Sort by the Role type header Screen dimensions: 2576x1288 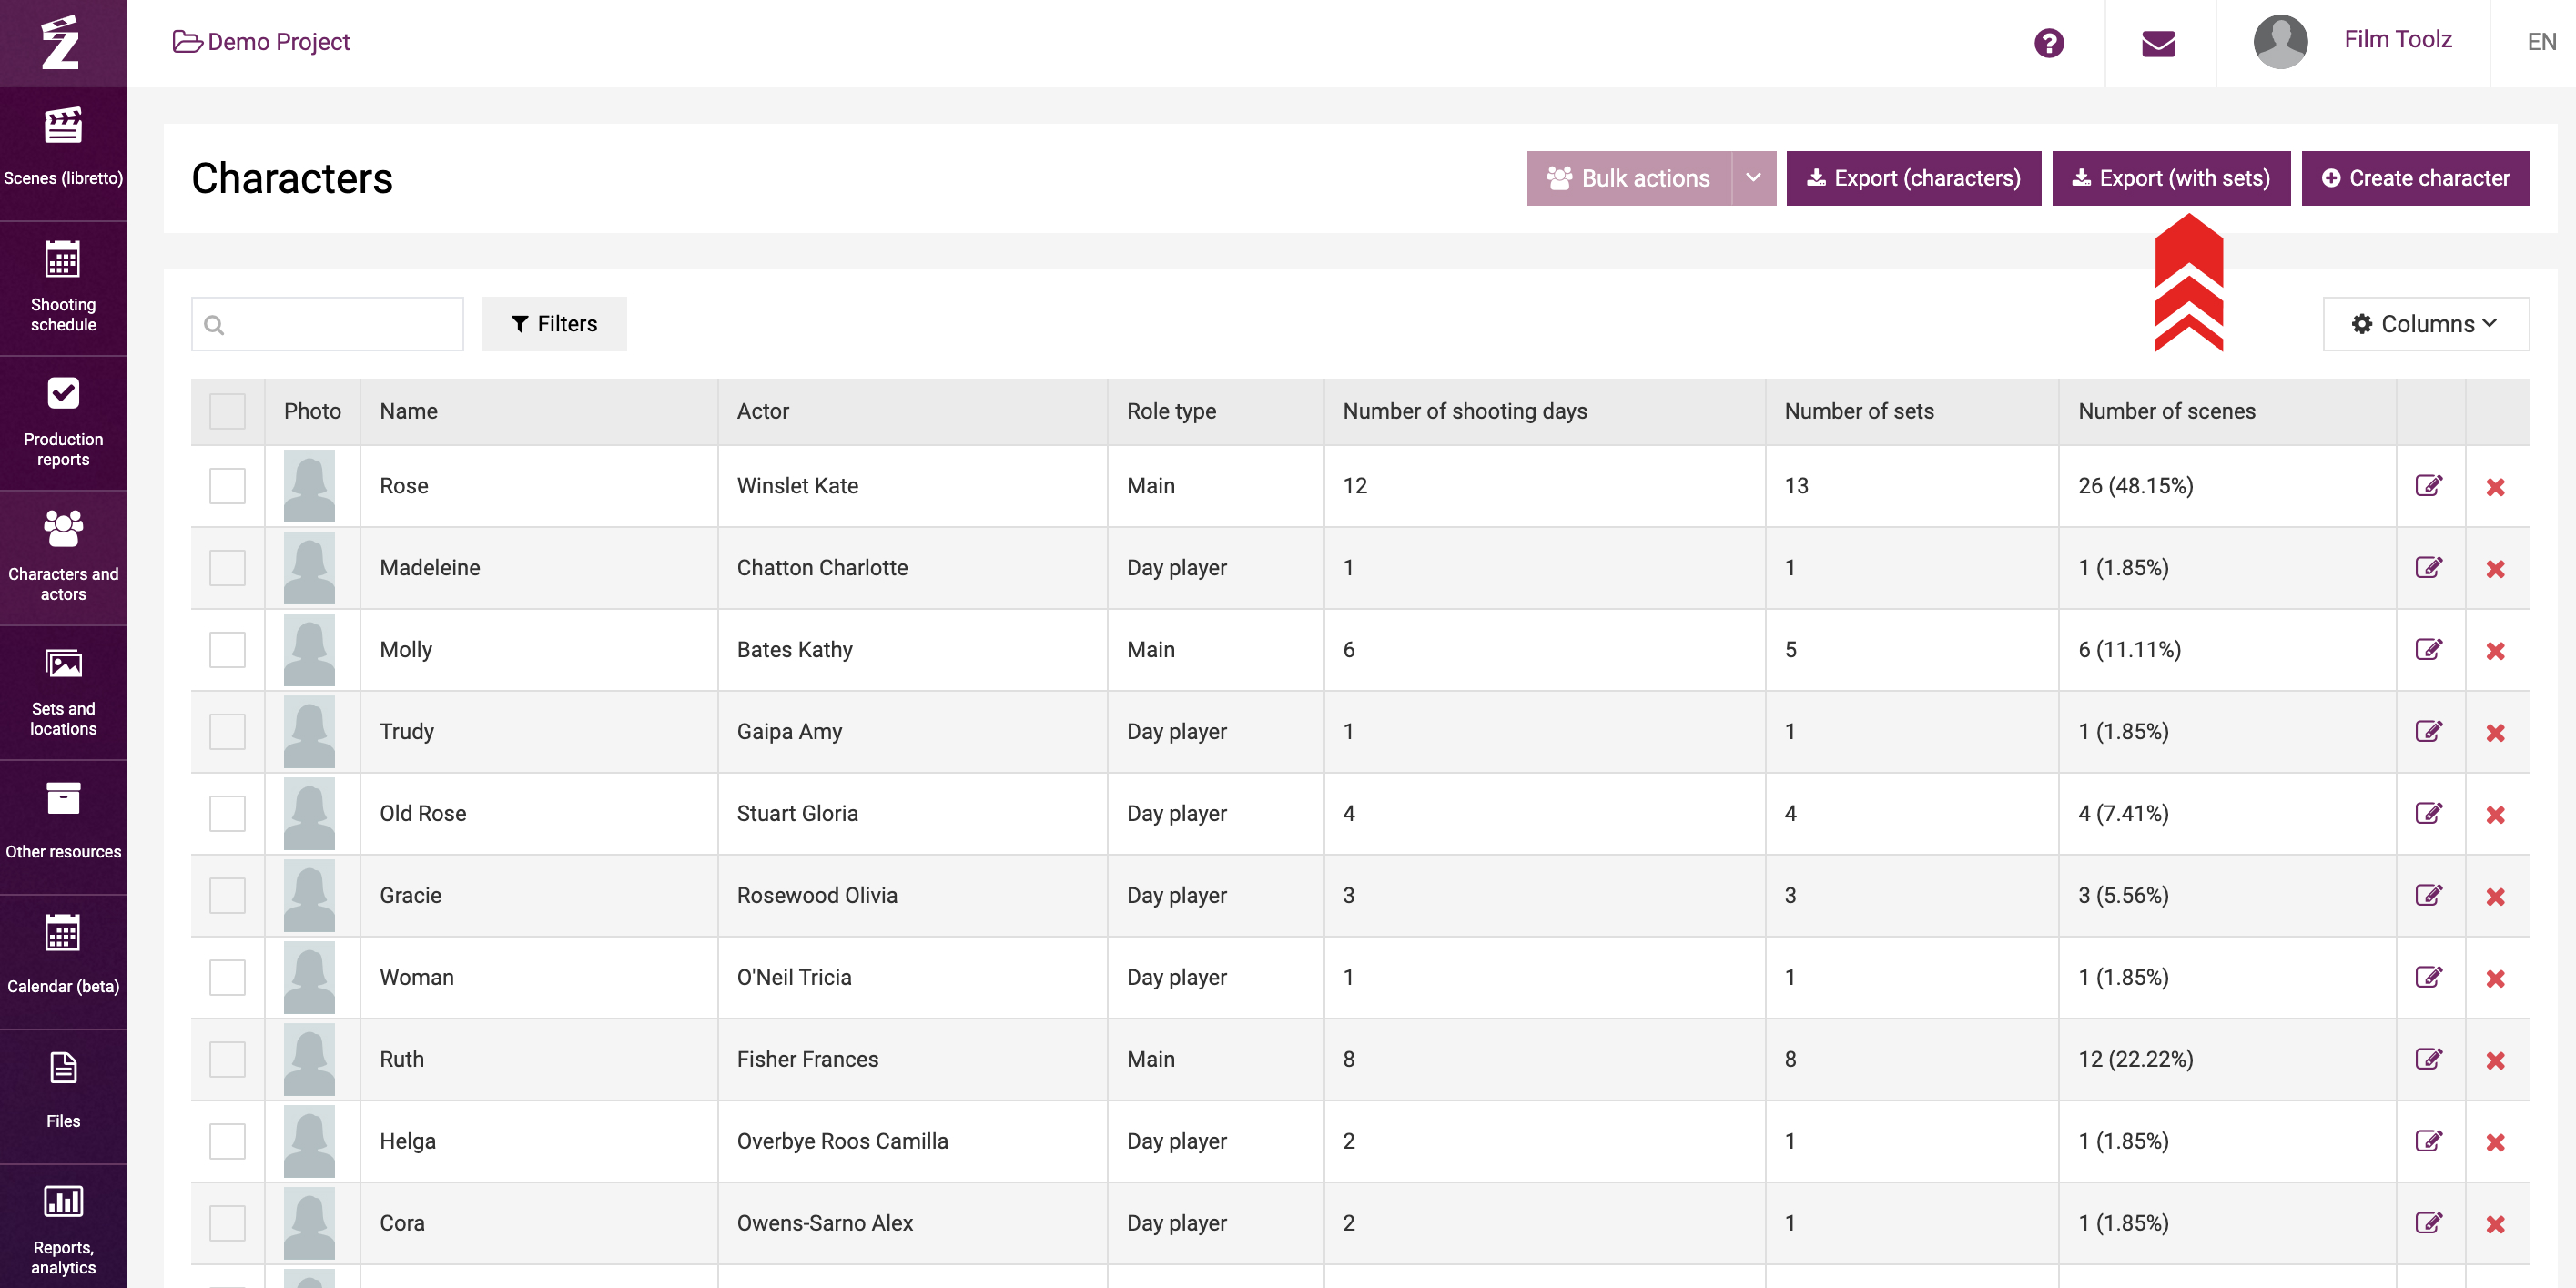tap(1171, 411)
